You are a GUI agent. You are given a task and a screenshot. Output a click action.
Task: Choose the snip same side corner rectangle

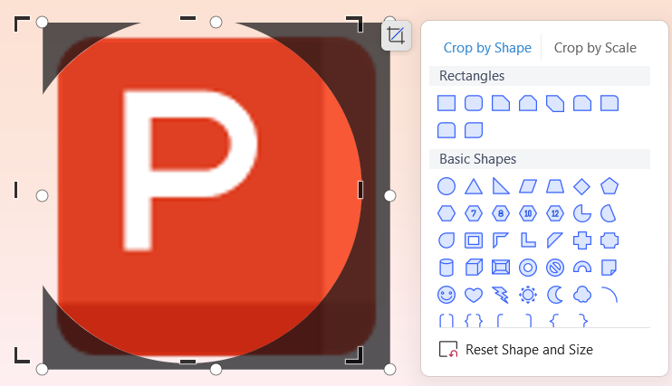528,103
